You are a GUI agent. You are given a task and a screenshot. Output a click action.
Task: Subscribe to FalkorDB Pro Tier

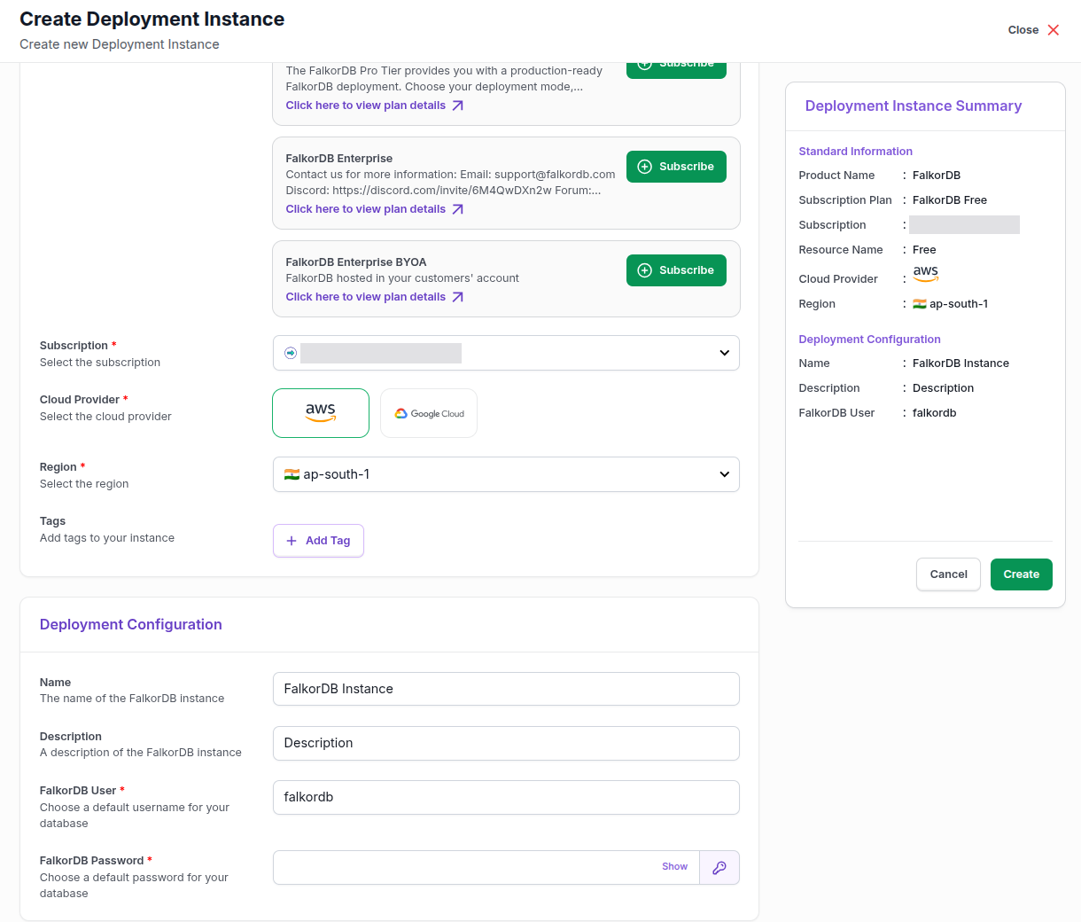pyautogui.click(x=676, y=70)
